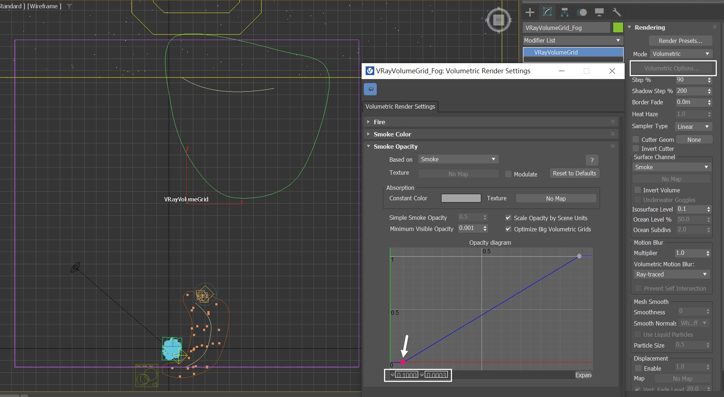Open Volumetric Motion Blur Ray-traced dropdown
Viewport: 724px width, 397px height.
tap(672, 274)
